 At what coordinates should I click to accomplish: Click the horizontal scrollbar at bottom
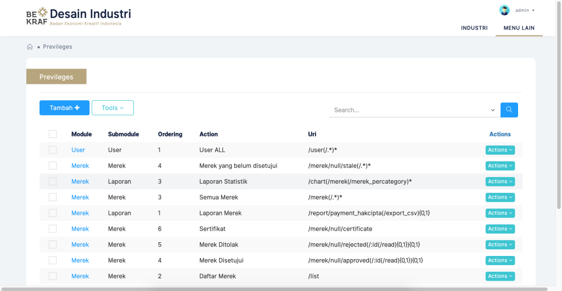pyautogui.click(x=274, y=289)
